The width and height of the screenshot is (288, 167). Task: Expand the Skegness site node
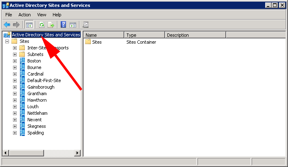(15, 126)
